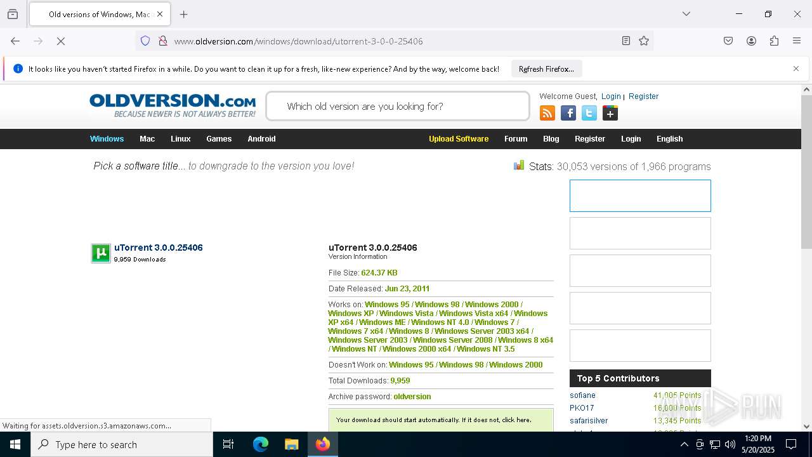
Task: Select the Games navigation tab
Action: coord(219,139)
